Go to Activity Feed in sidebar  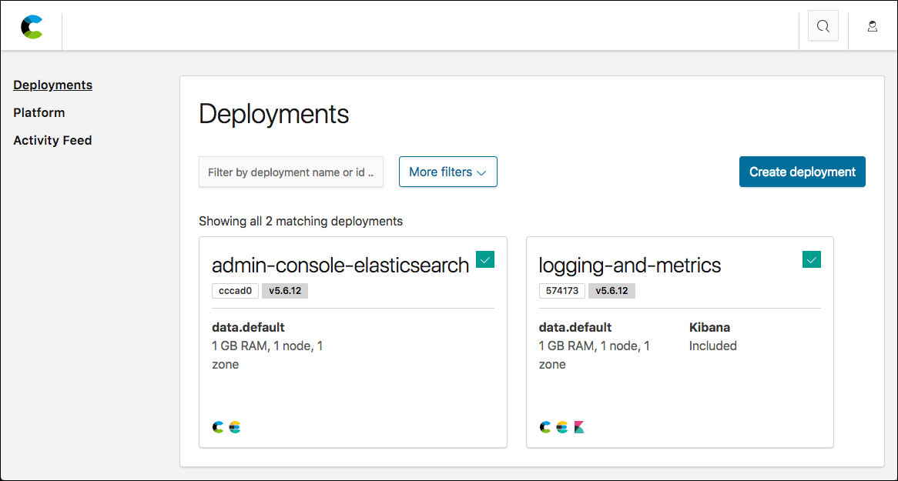click(52, 140)
